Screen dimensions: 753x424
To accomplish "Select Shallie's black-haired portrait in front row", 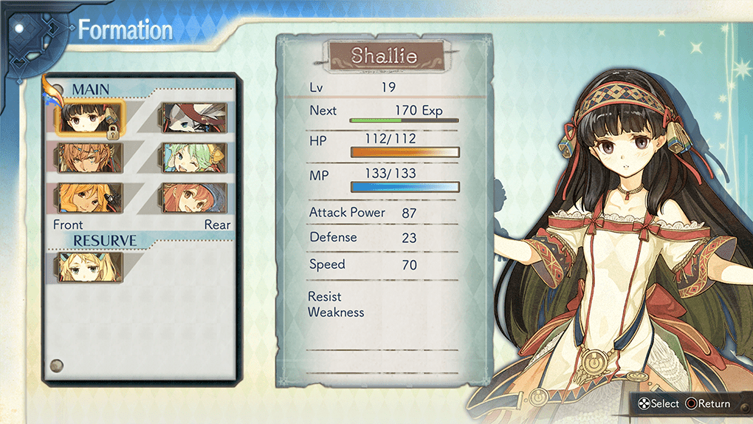I will [x=90, y=117].
